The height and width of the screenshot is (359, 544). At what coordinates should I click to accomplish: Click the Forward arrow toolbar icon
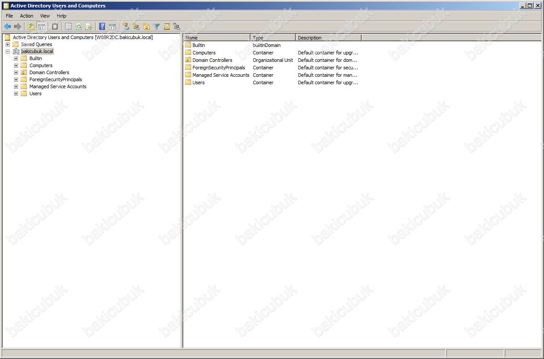[x=18, y=26]
